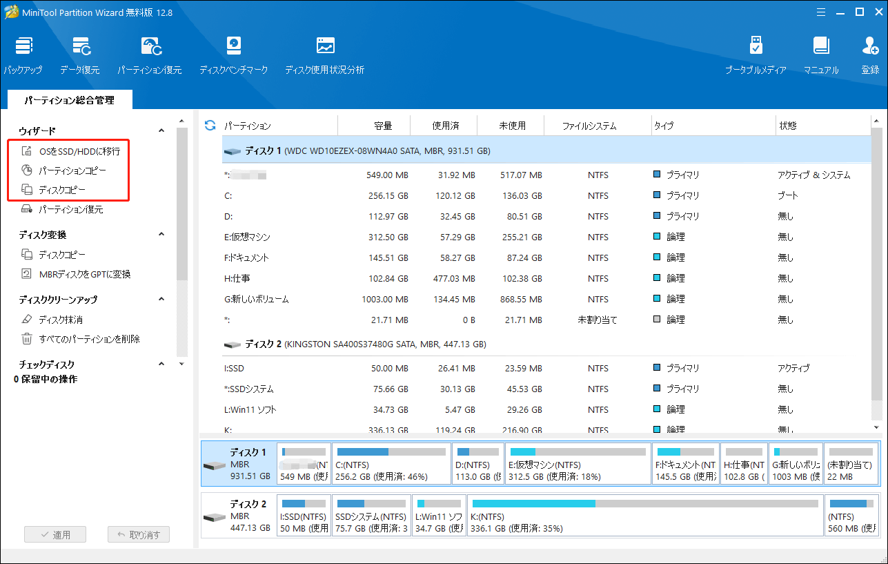
Task: Select F:ドキュメント partition row
Action: pyautogui.click(x=546, y=257)
